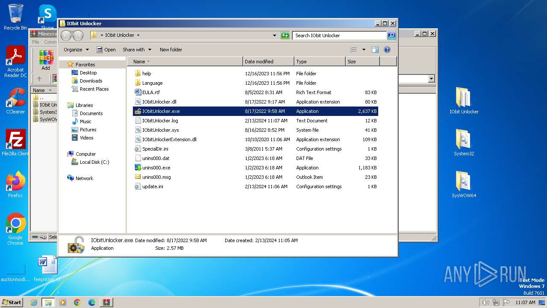Click Windows Media Player taskbar icon
547x308 pixels.
63,302
